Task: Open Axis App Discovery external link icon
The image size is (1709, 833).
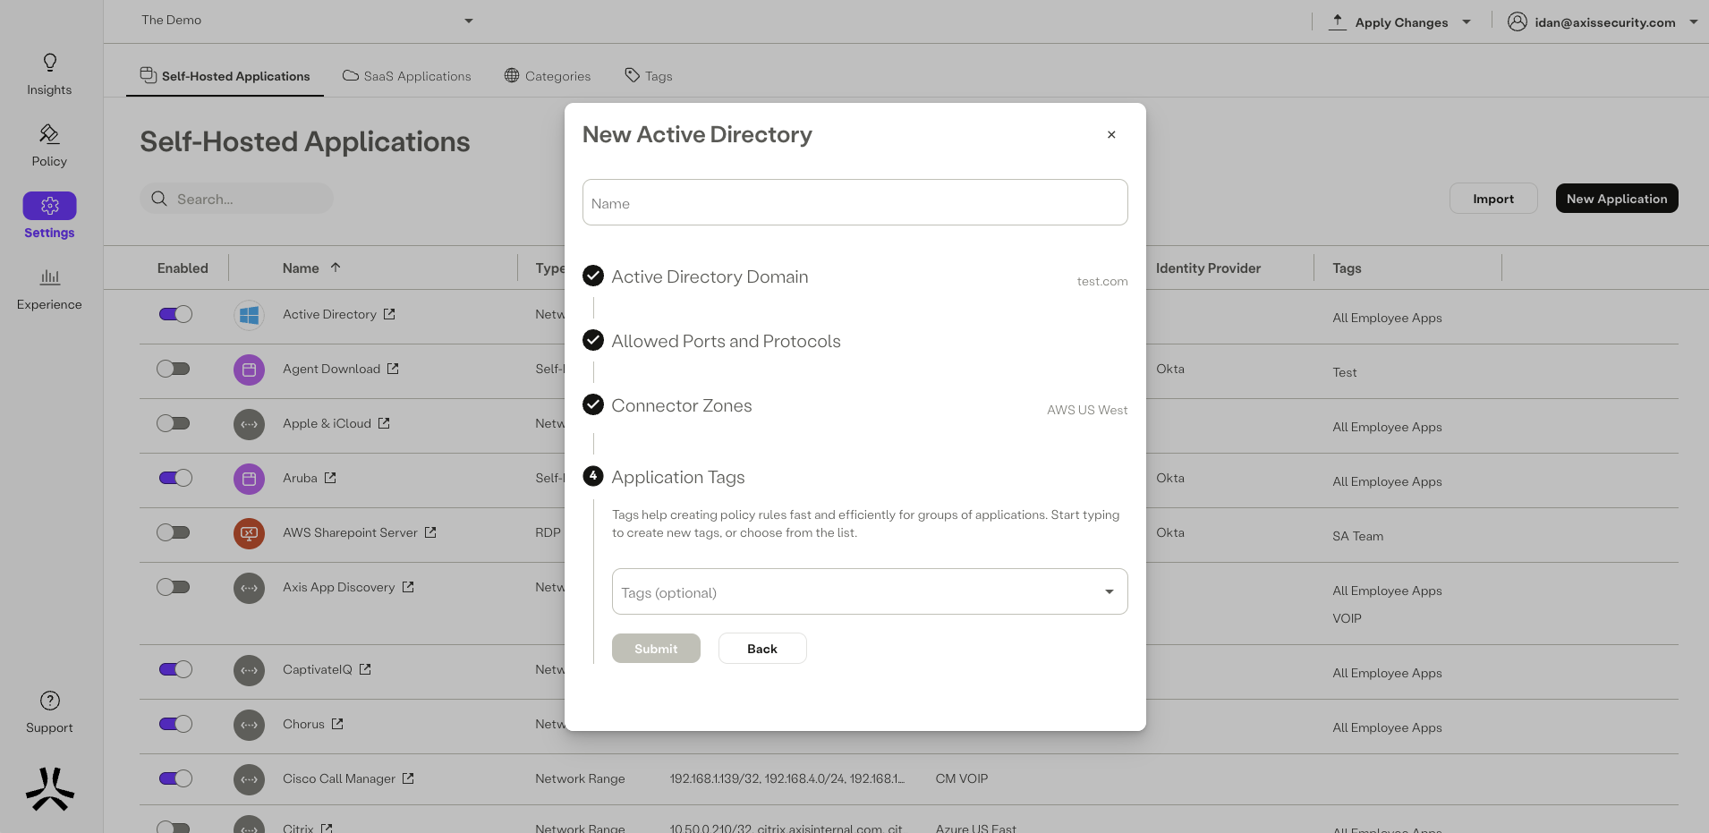Action: [x=408, y=587]
